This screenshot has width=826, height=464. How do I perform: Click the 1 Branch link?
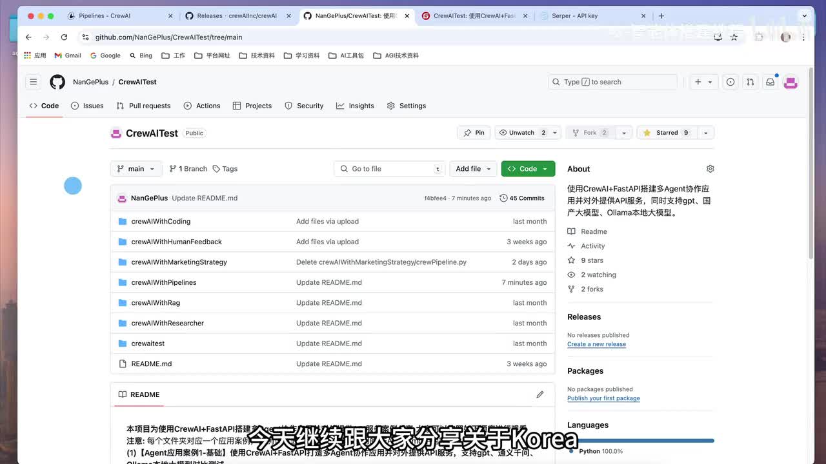pyautogui.click(x=188, y=169)
